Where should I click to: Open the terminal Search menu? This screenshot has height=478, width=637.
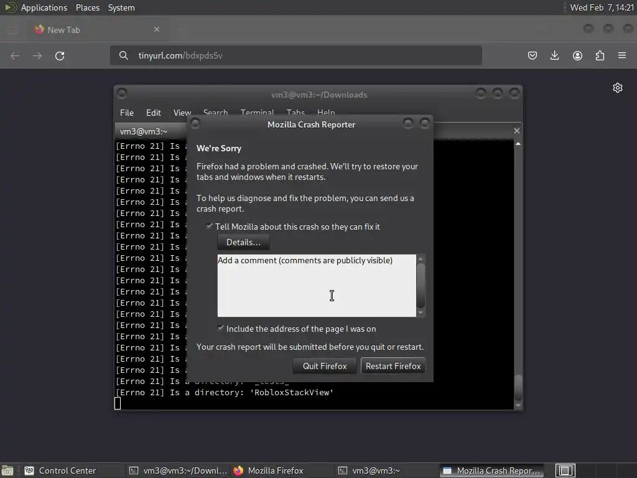coord(215,112)
